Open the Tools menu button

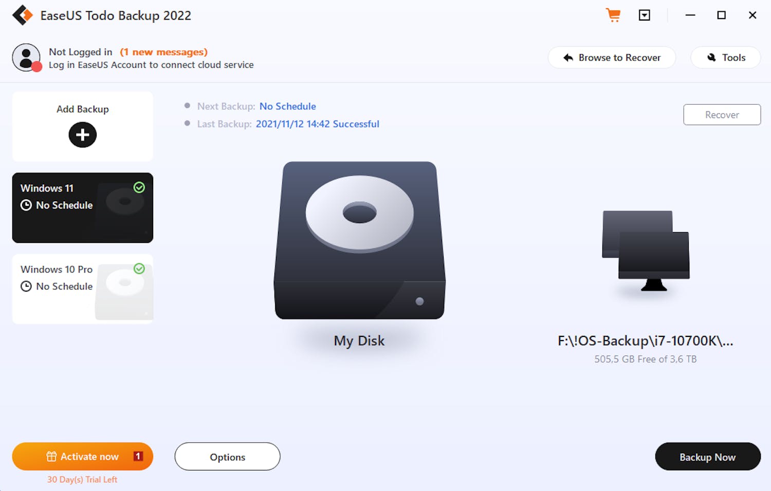click(x=726, y=58)
